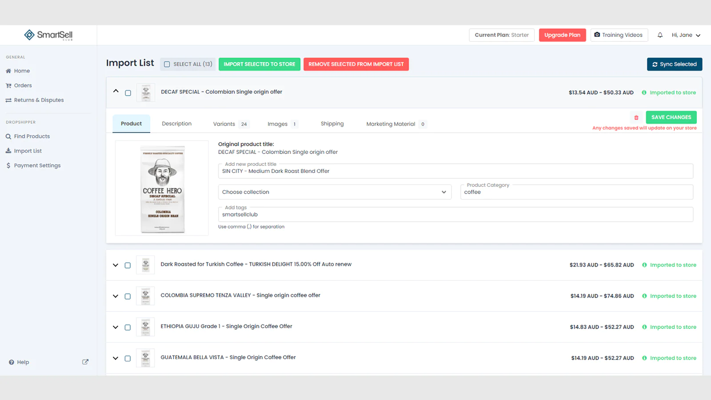Open the Shipping tab
711x400 pixels.
[x=332, y=124]
